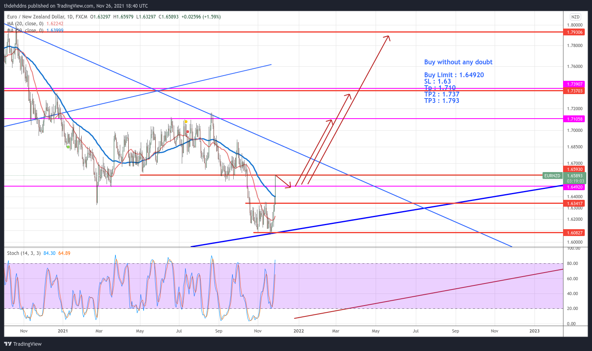This screenshot has height=351, width=592.
Task: Click the 1.62000 price axis tick
Action: click(575, 219)
